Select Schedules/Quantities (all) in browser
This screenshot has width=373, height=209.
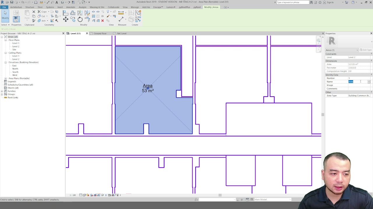20,85
